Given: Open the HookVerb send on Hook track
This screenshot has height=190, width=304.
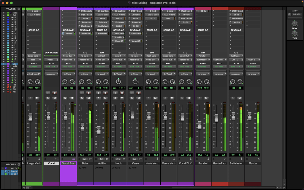Looking at the screenshot, I should [x=119, y=34].
